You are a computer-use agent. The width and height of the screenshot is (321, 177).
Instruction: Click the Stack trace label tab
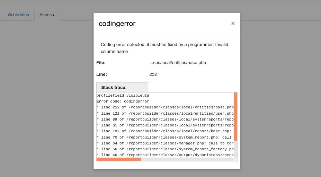122,88
